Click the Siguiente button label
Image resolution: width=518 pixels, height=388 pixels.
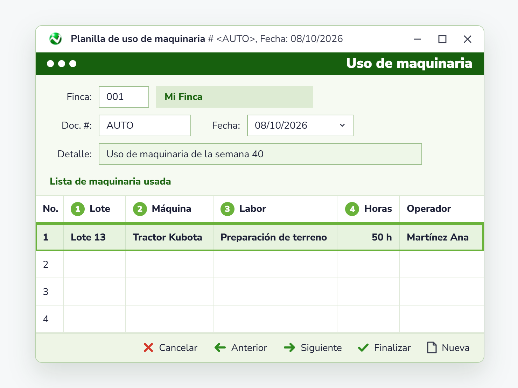pos(321,348)
